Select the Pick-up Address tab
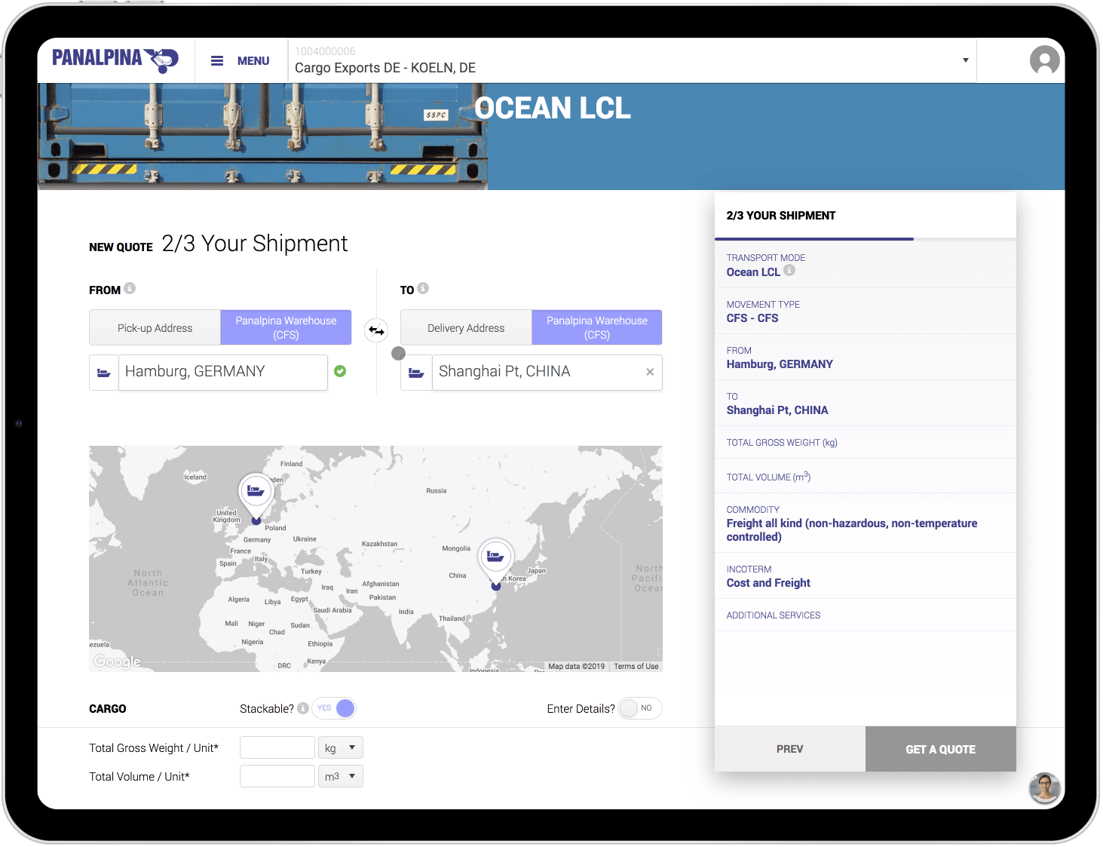 [x=155, y=328]
